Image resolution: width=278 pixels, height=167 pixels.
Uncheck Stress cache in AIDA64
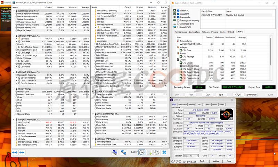[x=178, y=17]
